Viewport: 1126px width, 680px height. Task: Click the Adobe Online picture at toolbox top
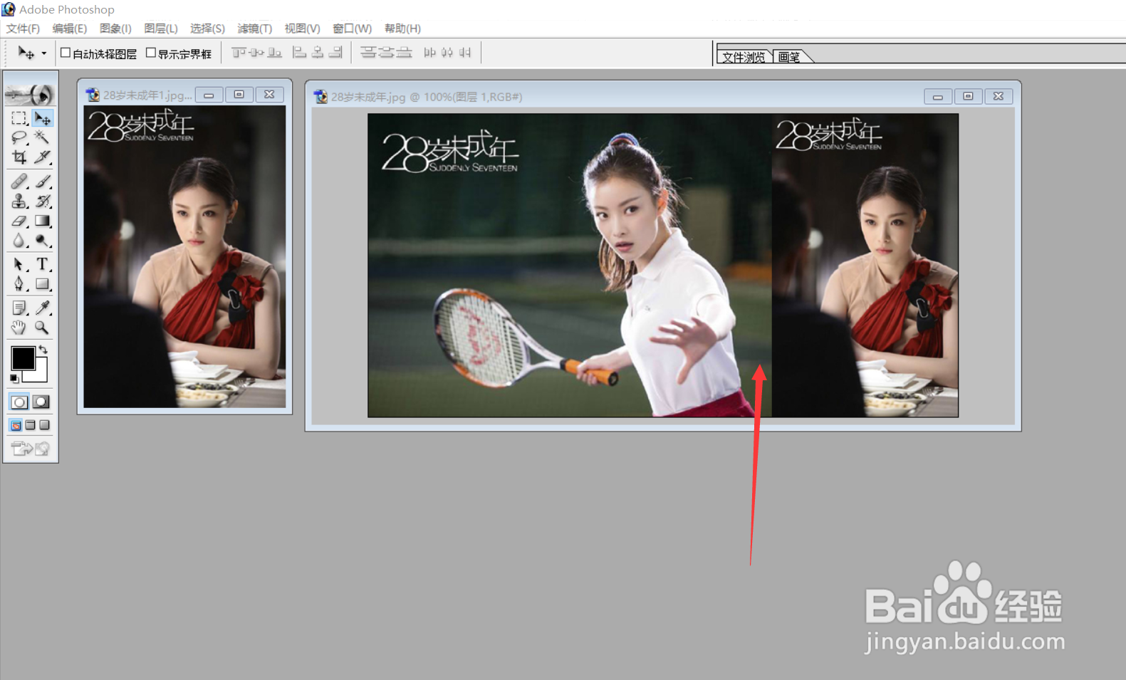click(x=31, y=93)
